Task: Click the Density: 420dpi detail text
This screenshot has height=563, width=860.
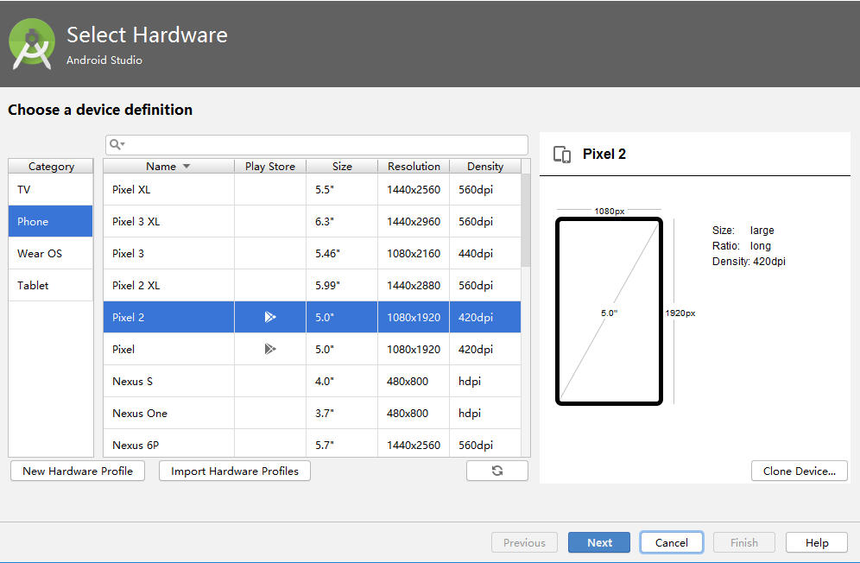Action: click(x=749, y=261)
